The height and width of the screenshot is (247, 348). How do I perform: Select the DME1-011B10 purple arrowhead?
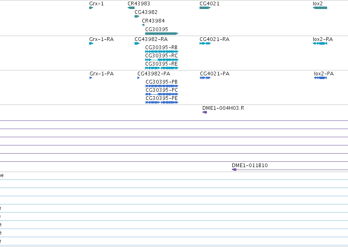(234, 170)
